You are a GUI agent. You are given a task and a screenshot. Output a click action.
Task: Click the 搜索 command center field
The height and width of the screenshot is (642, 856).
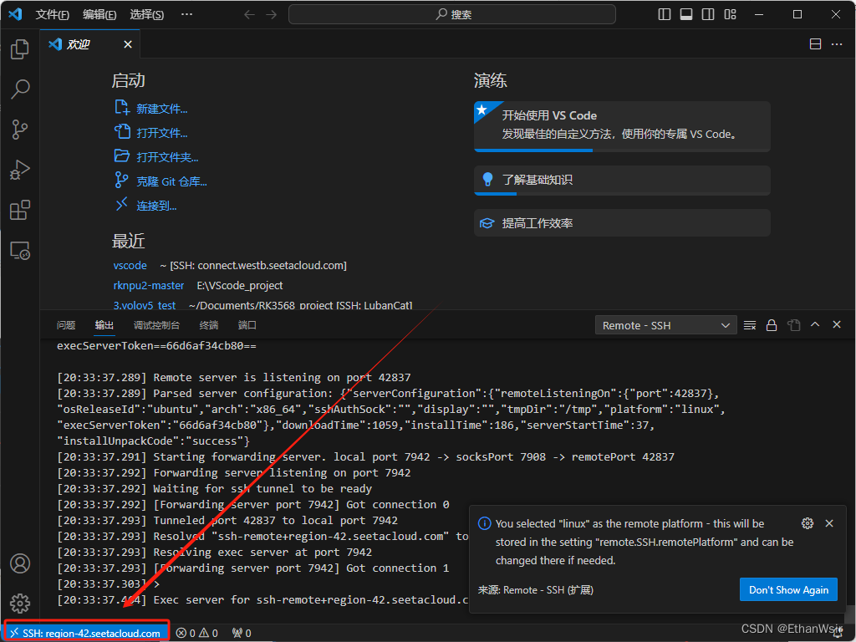(452, 14)
